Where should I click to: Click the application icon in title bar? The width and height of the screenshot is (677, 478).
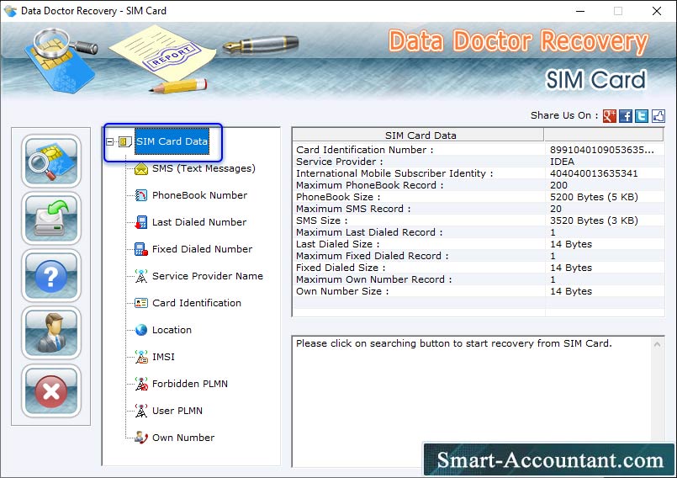point(10,11)
